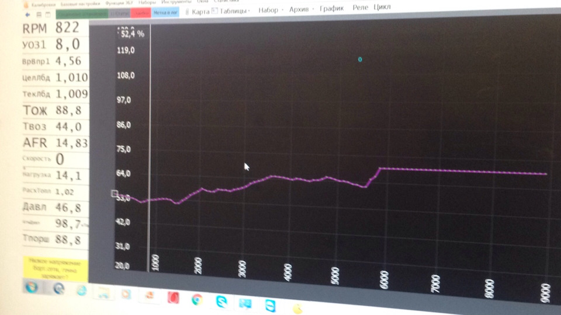Click the Карта map icon in toolbar
This screenshot has width=561, height=315.
click(x=188, y=11)
